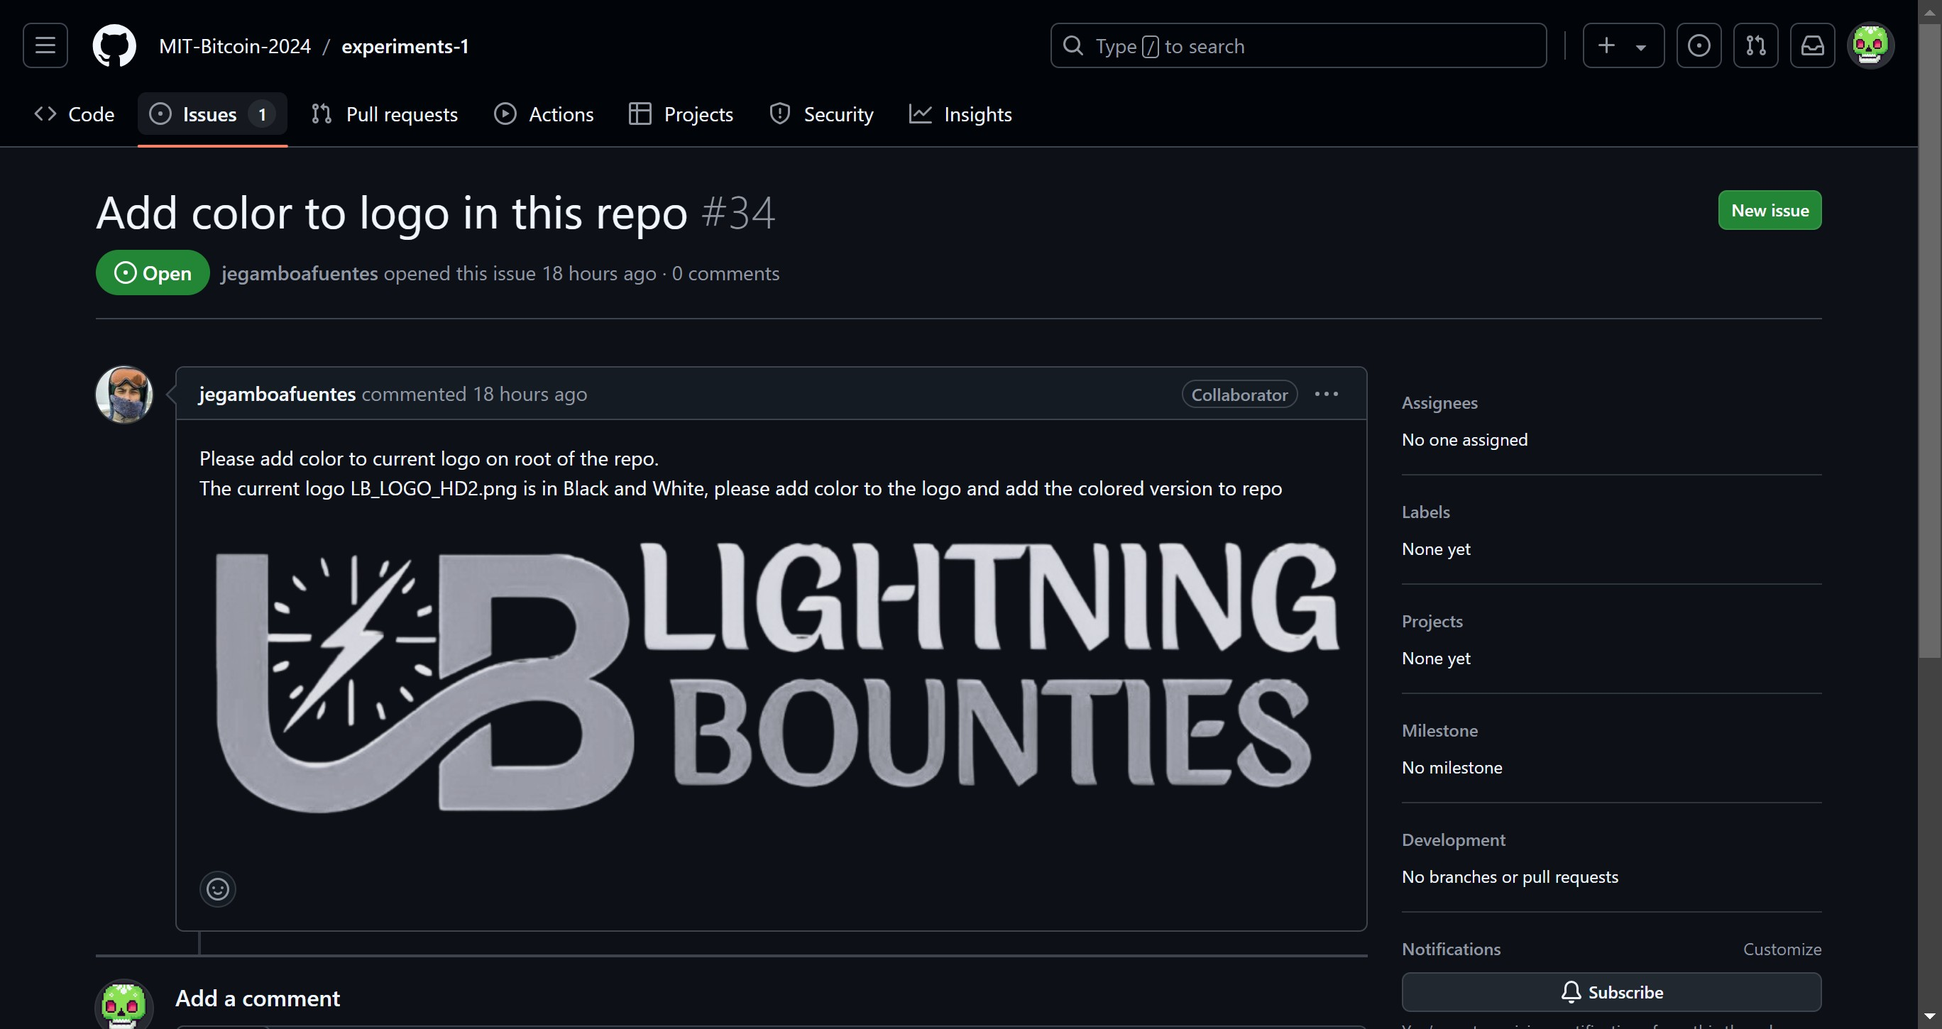Open the Assignees selector in sidebar
The image size is (1942, 1029).
pyautogui.click(x=1439, y=403)
